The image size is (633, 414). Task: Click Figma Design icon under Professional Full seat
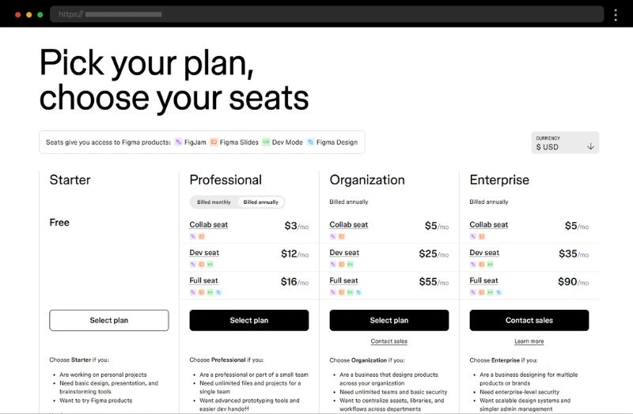click(219, 292)
